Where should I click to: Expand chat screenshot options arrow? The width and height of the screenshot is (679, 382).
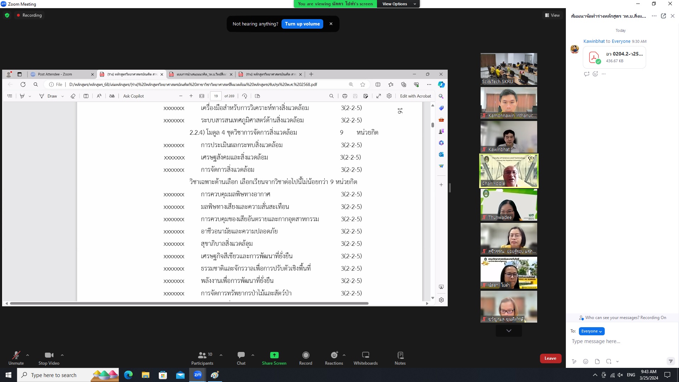617,361
